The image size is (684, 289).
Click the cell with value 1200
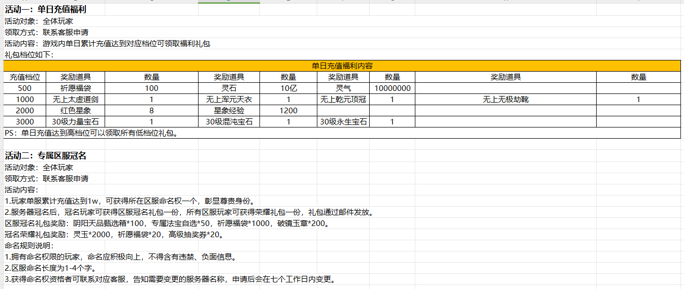pos(288,111)
